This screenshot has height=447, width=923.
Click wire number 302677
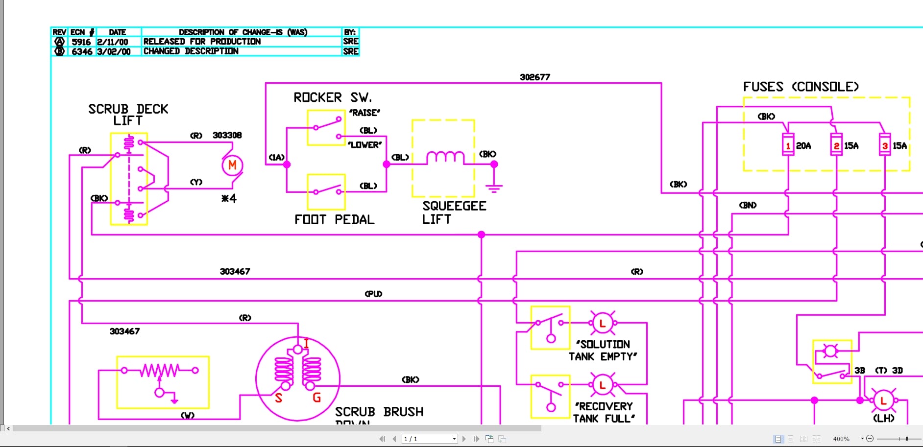[535, 77]
